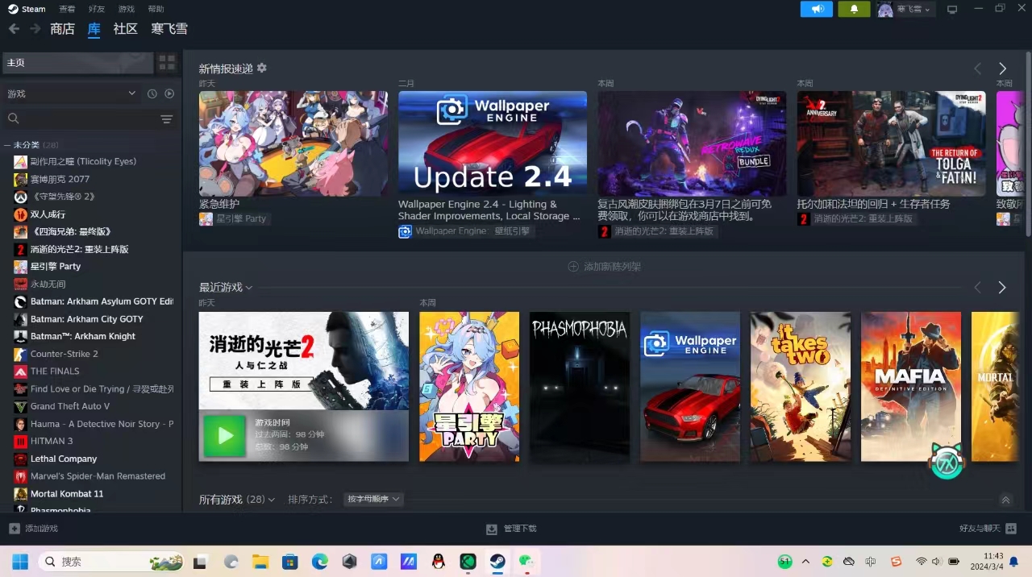Viewport: 1032px width, 577px height.
Task: Open the green notifications bell
Action: (854, 9)
